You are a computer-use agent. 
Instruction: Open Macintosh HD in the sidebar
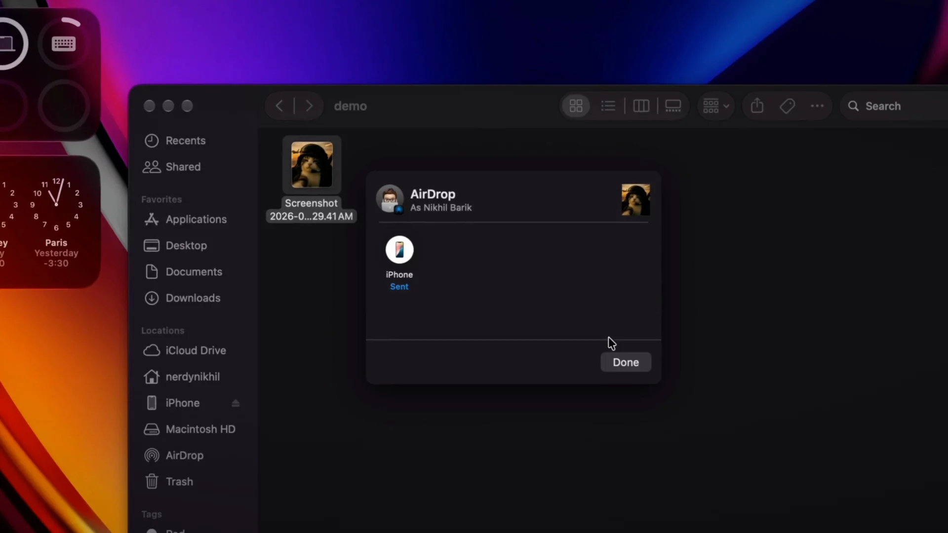200,429
